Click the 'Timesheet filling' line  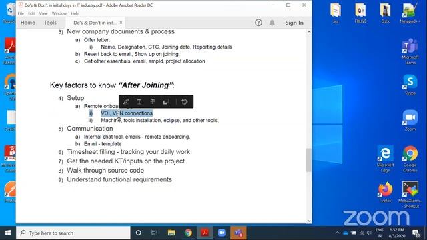[129, 152]
